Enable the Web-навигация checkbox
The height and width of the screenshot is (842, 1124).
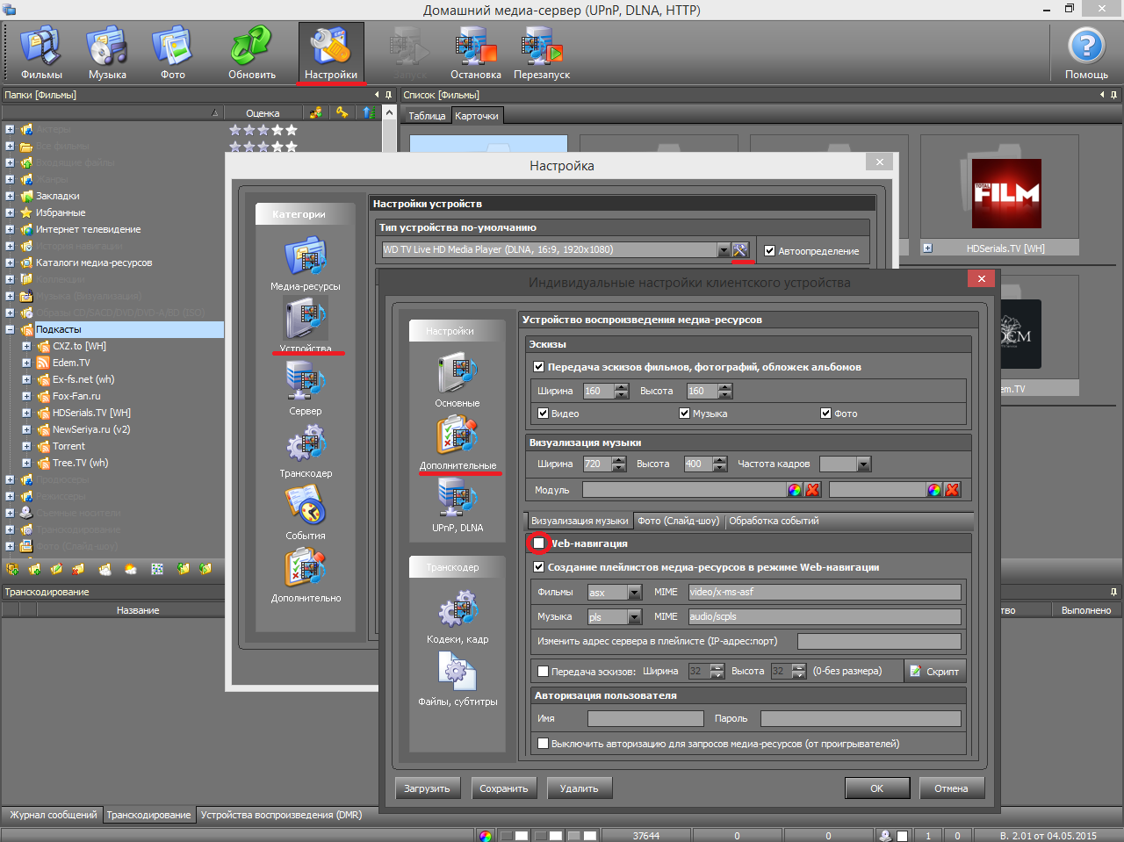coord(538,543)
